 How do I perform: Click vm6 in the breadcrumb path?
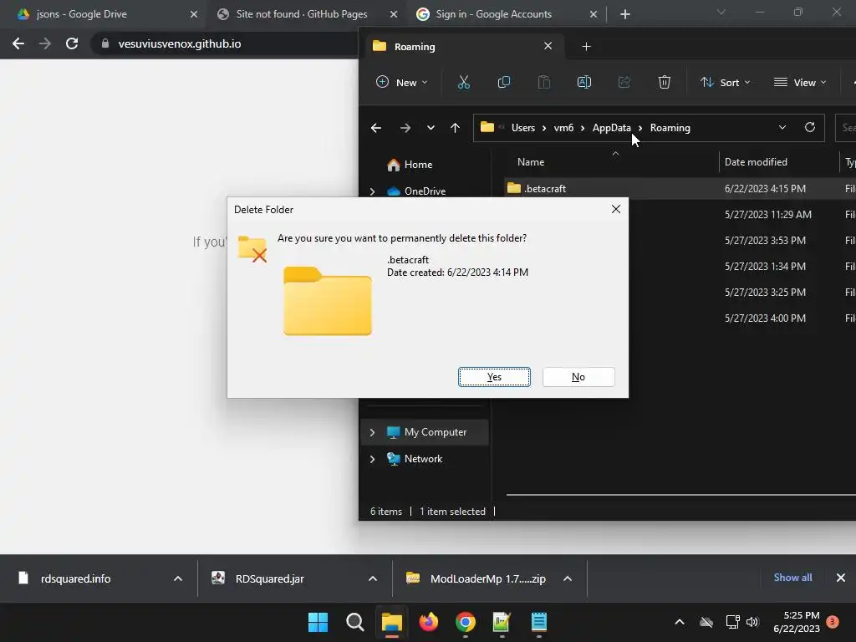(563, 128)
